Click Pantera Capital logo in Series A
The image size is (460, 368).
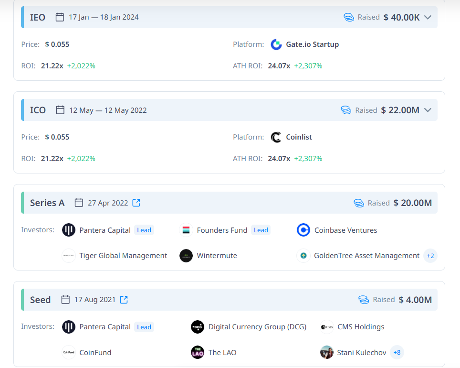pos(69,230)
